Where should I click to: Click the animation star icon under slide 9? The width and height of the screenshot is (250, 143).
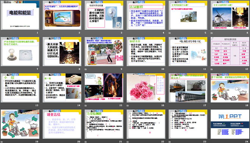click(x=86, y=69)
